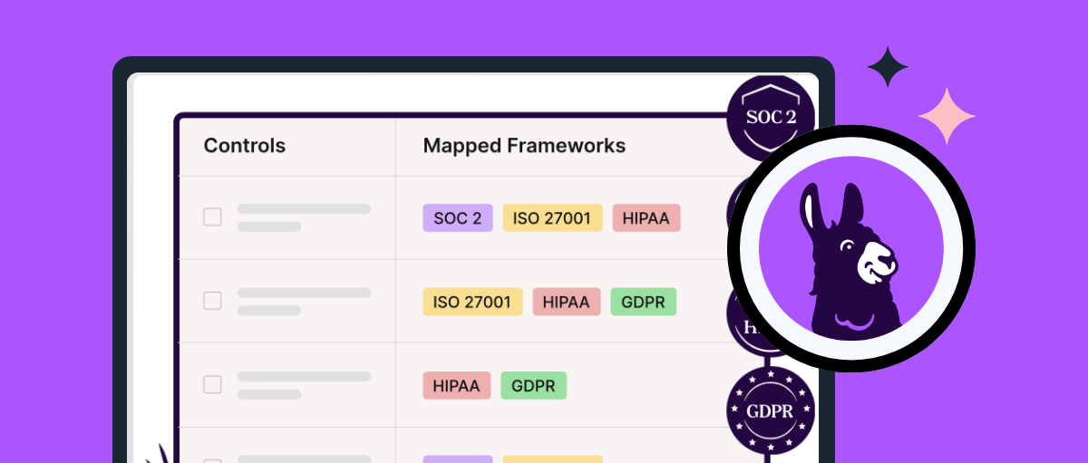Click the Mapped Frameworks column header
Viewport: 1088px width, 463px height.
click(x=524, y=146)
